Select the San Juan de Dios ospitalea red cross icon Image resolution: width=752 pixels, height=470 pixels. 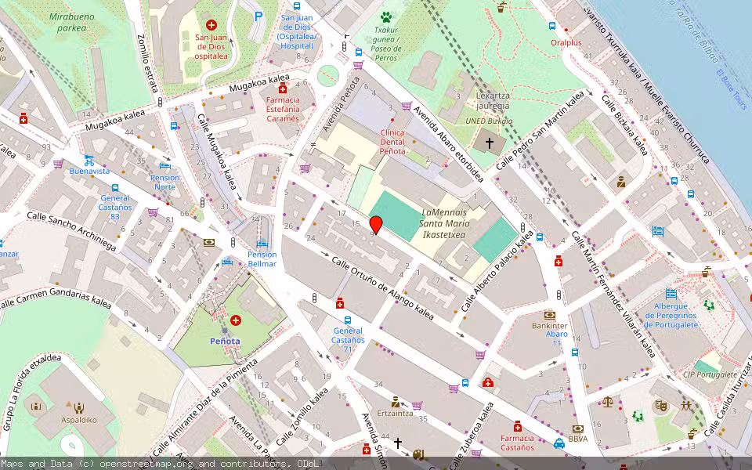pyautogui.click(x=211, y=24)
